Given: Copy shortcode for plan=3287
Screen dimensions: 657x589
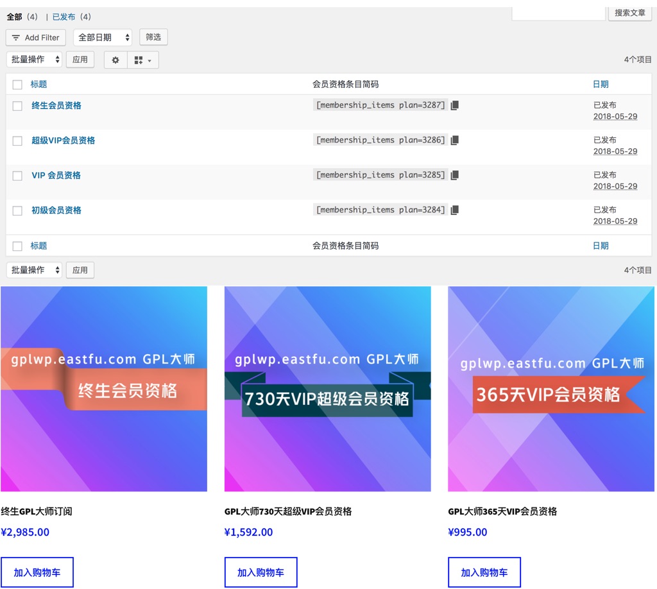Looking at the screenshot, I should (x=455, y=105).
